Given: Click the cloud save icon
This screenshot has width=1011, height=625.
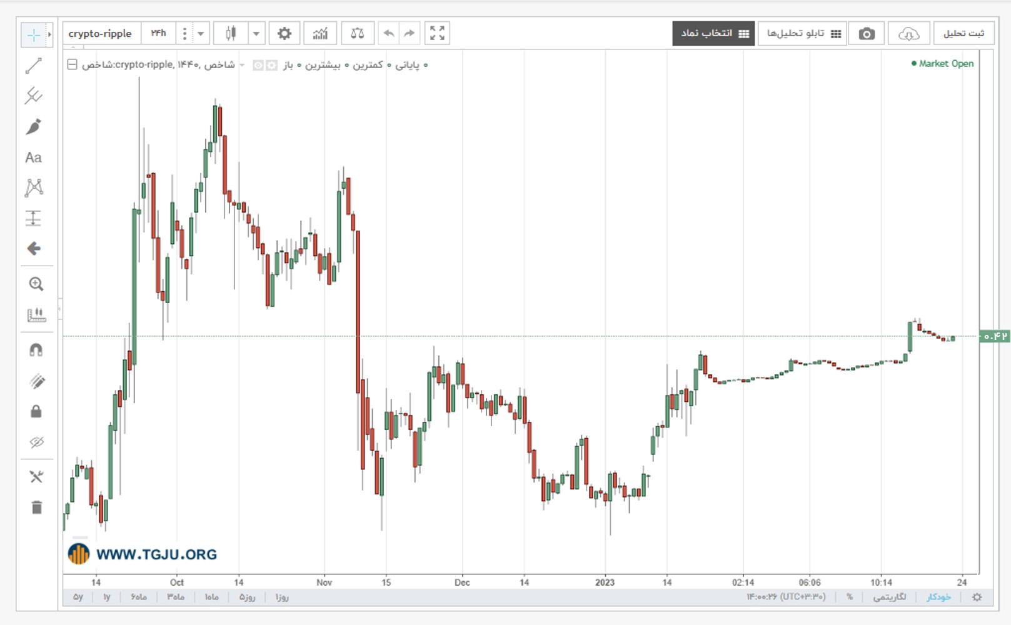Looking at the screenshot, I should (x=908, y=34).
